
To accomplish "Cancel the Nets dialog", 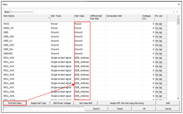I will [x=168, y=109].
